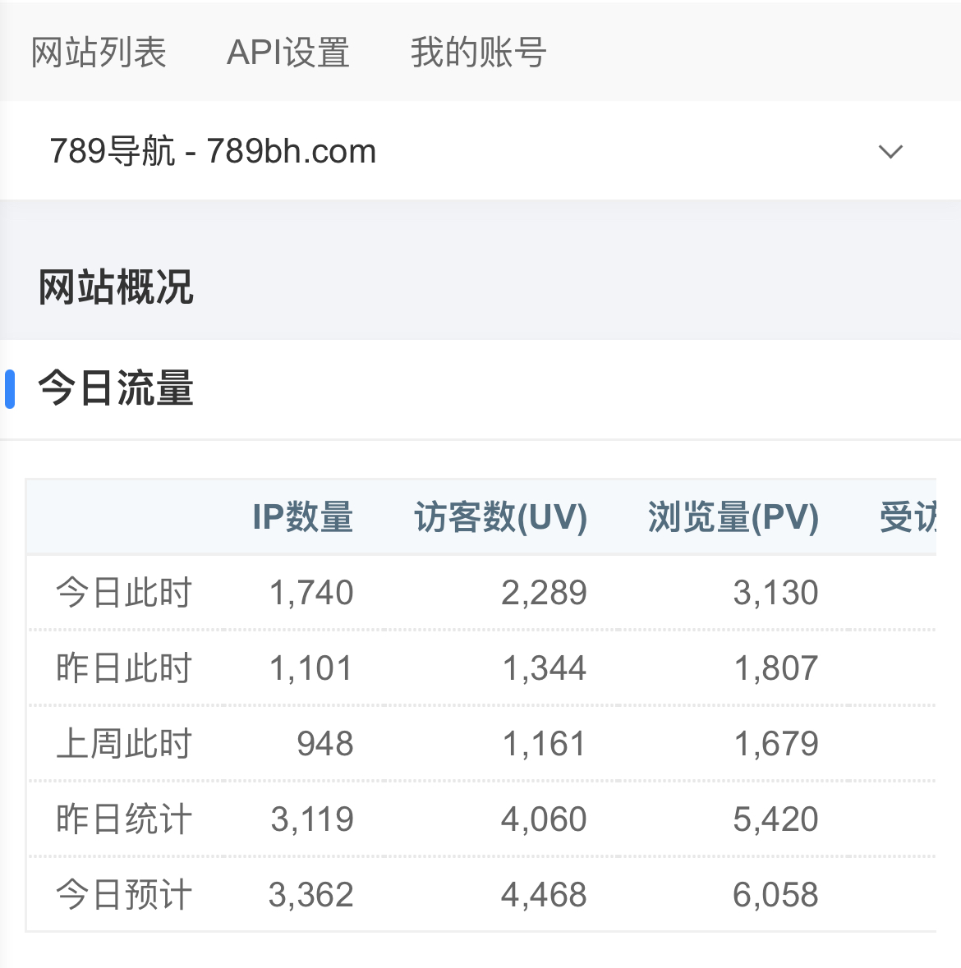The width and height of the screenshot is (961, 968).
Task: Click the 浏览量(PV) column header
Action: tap(733, 517)
